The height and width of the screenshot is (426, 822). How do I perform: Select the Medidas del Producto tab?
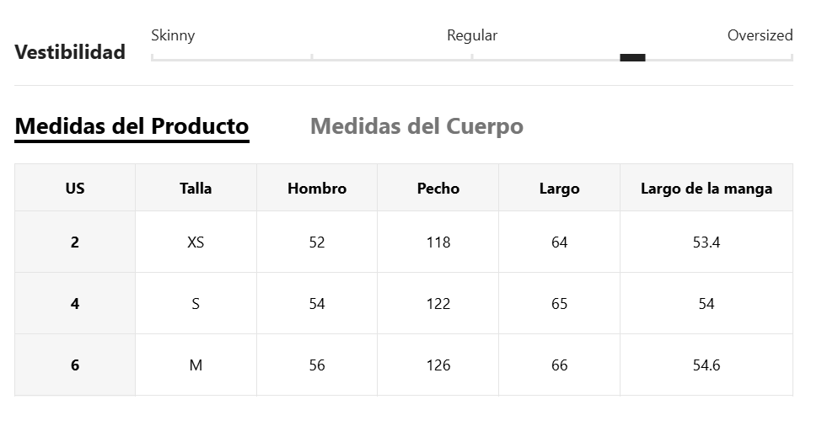[x=132, y=127]
